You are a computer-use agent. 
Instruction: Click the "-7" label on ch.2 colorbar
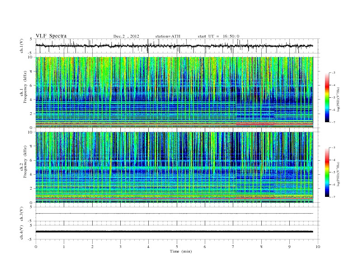[333, 197]
